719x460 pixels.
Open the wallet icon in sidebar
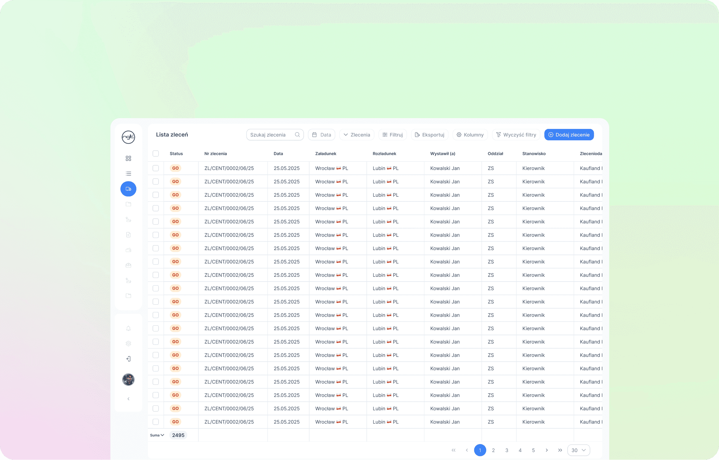pyautogui.click(x=128, y=250)
